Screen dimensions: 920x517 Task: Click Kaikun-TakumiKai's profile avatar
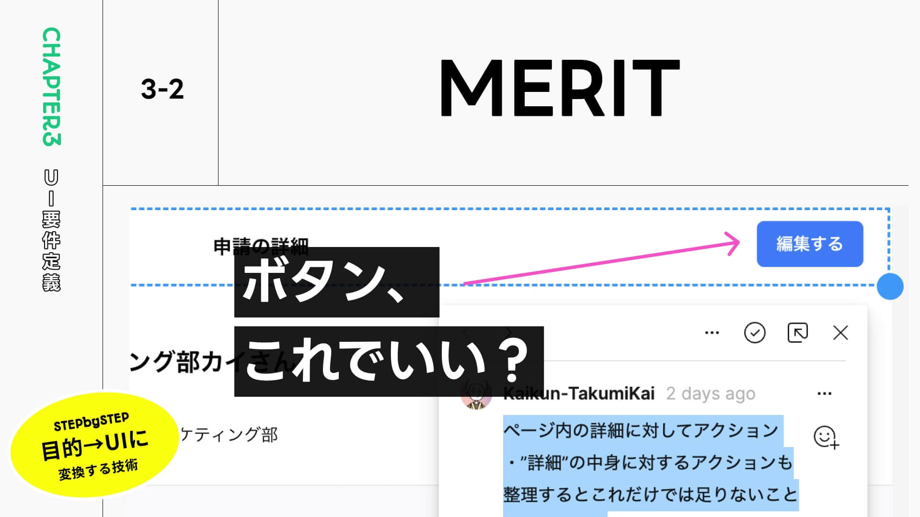[476, 393]
